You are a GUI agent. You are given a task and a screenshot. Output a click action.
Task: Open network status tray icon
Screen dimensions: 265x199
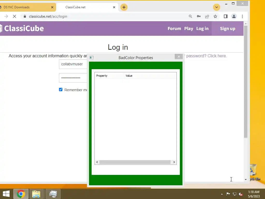(234, 194)
